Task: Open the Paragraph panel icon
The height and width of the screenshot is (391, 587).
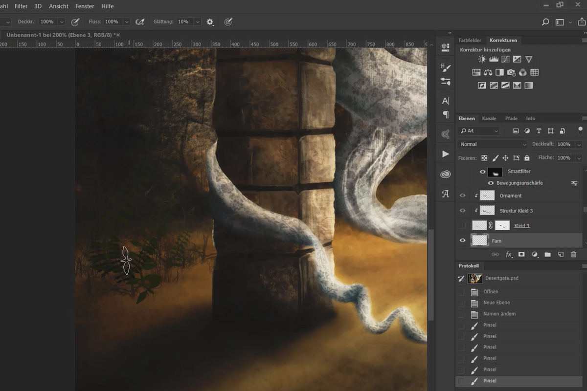Action: [445, 114]
